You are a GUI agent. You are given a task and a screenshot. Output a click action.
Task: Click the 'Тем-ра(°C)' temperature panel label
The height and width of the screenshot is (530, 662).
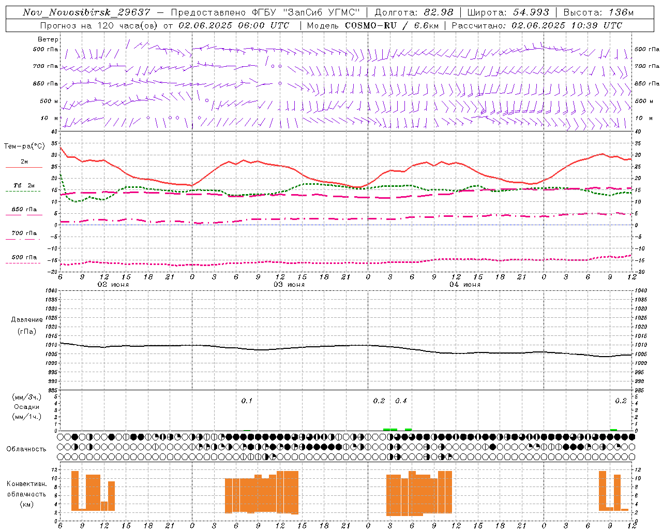pos(24,146)
